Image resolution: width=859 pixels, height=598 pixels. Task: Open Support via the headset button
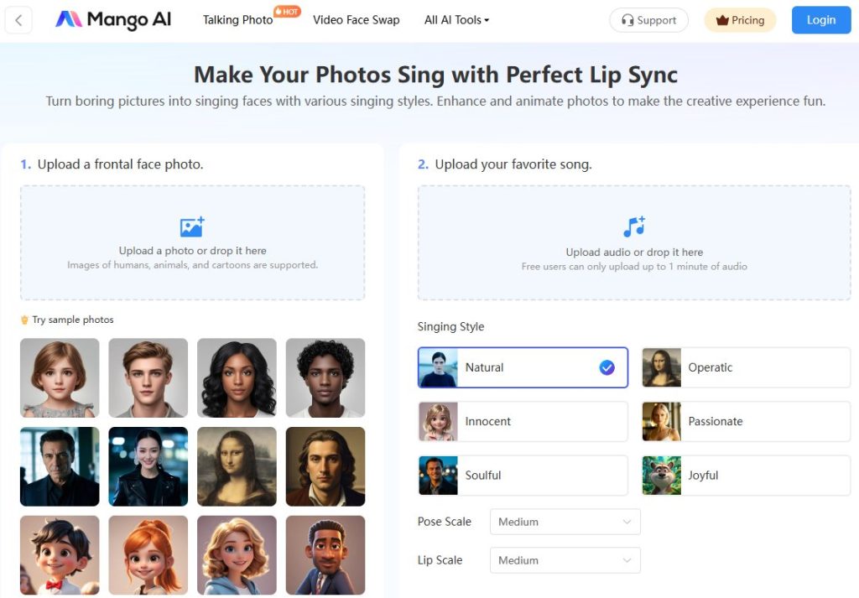[648, 20]
